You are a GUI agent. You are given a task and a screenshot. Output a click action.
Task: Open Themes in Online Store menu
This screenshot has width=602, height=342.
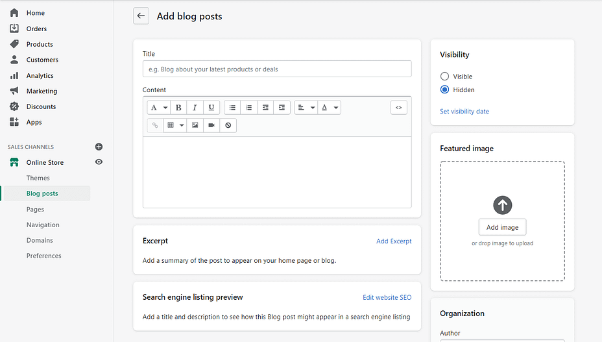(x=38, y=178)
